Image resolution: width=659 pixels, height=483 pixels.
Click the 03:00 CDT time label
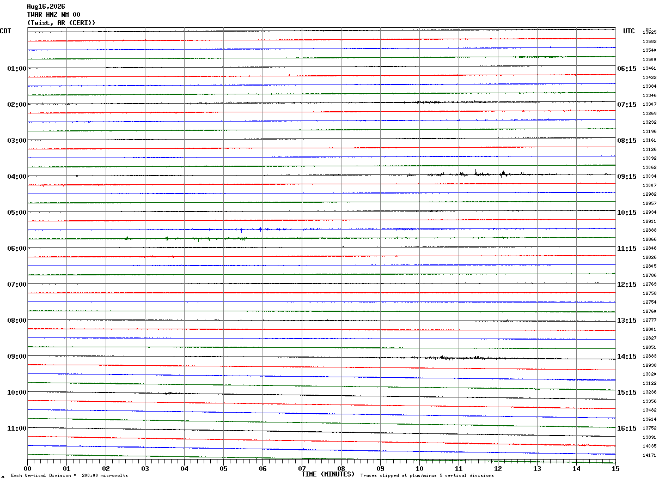pyautogui.click(x=17, y=141)
